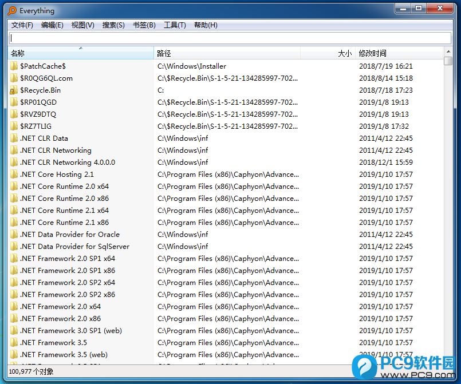
Task: Click the Everything magnifier app icon
Action: tap(13, 11)
